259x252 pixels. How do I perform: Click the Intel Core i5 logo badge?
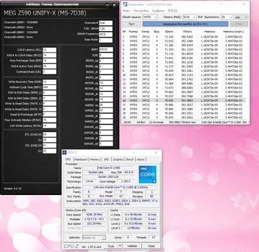(148, 174)
